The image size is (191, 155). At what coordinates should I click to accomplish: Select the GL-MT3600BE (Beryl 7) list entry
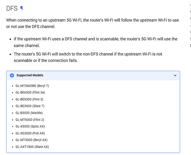click(32, 86)
